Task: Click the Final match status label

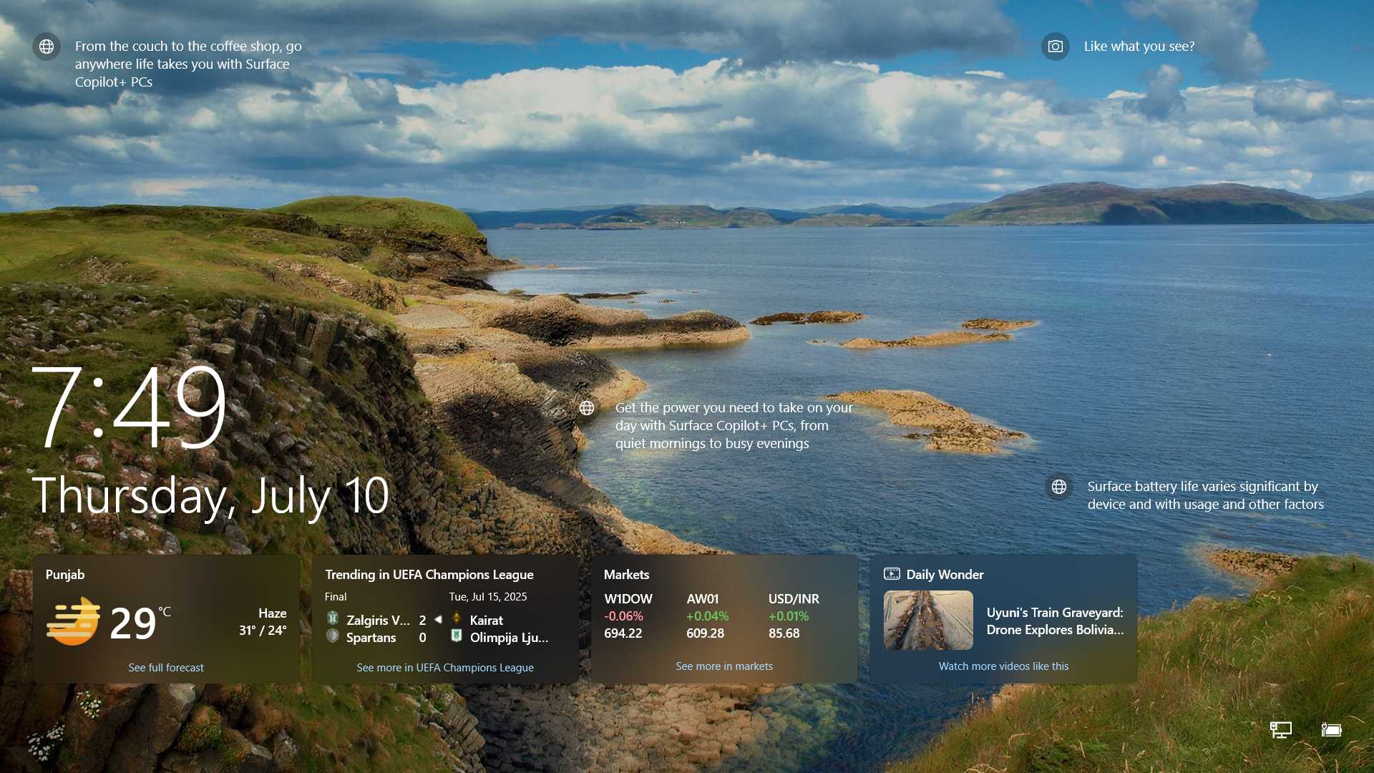Action: pyautogui.click(x=336, y=596)
